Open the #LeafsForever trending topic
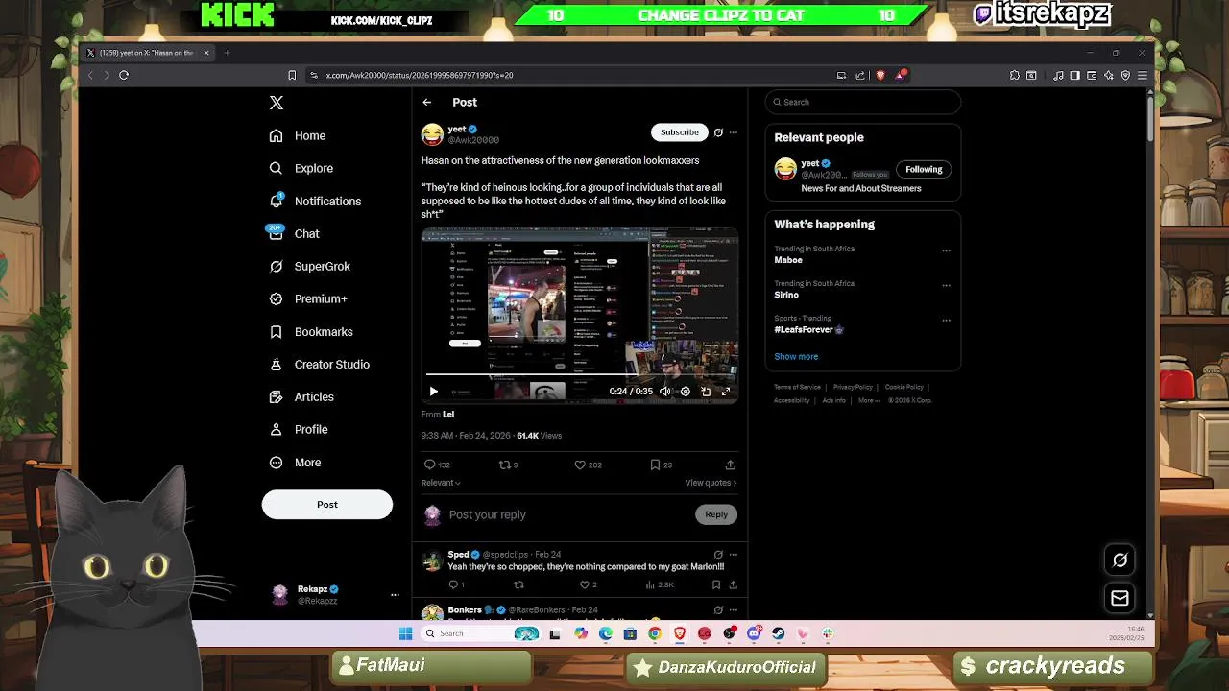The height and width of the screenshot is (691, 1229). pyautogui.click(x=808, y=330)
